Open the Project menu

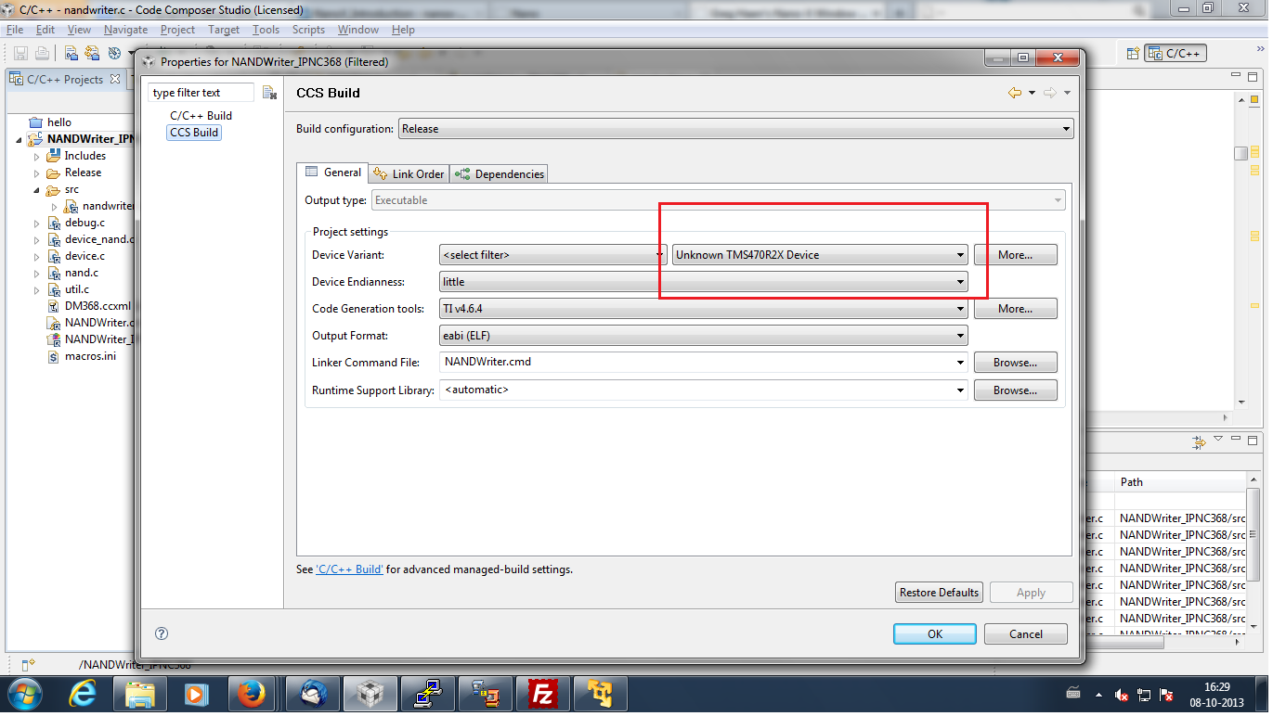177,30
